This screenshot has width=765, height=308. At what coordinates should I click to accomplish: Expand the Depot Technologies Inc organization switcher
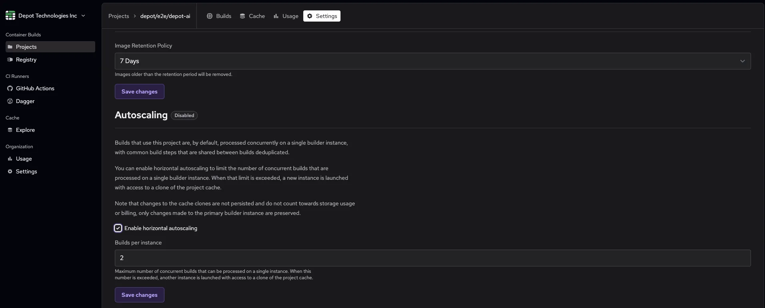point(83,16)
